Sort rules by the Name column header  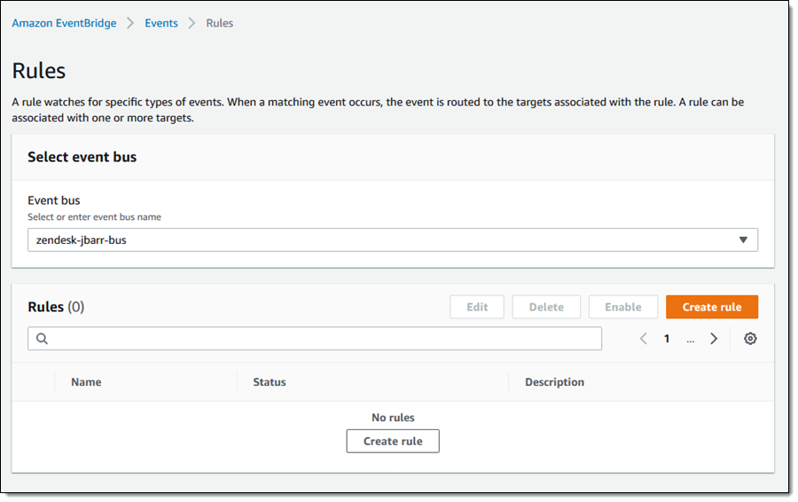[x=86, y=382]
